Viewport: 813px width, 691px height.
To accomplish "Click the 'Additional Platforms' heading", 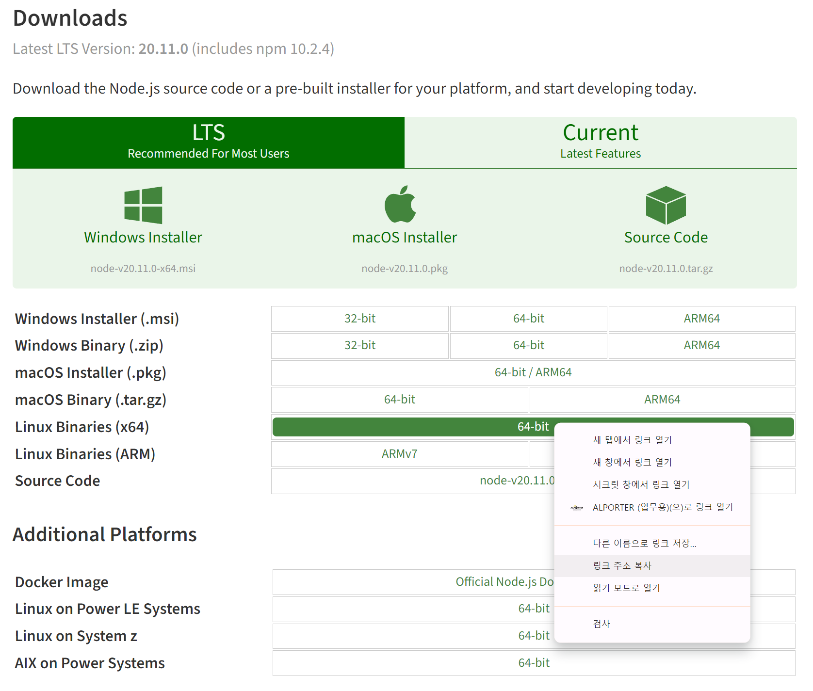I will (x=105, y=534).
